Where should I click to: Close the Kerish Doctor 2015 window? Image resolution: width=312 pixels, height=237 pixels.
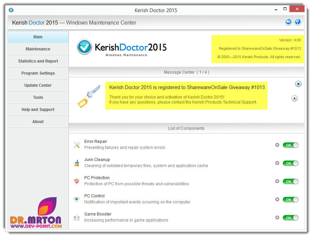point(297,9)
